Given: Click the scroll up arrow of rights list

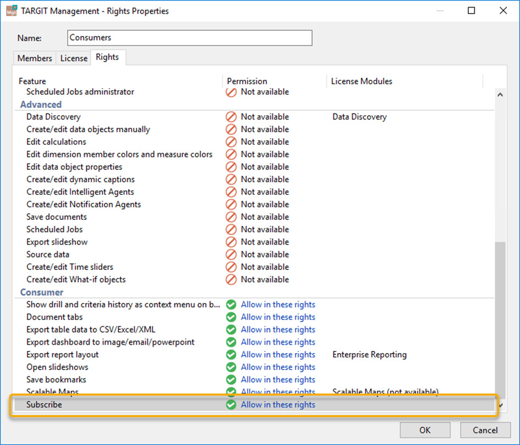Looking at the screenshot, I should (x=500, y=95).
